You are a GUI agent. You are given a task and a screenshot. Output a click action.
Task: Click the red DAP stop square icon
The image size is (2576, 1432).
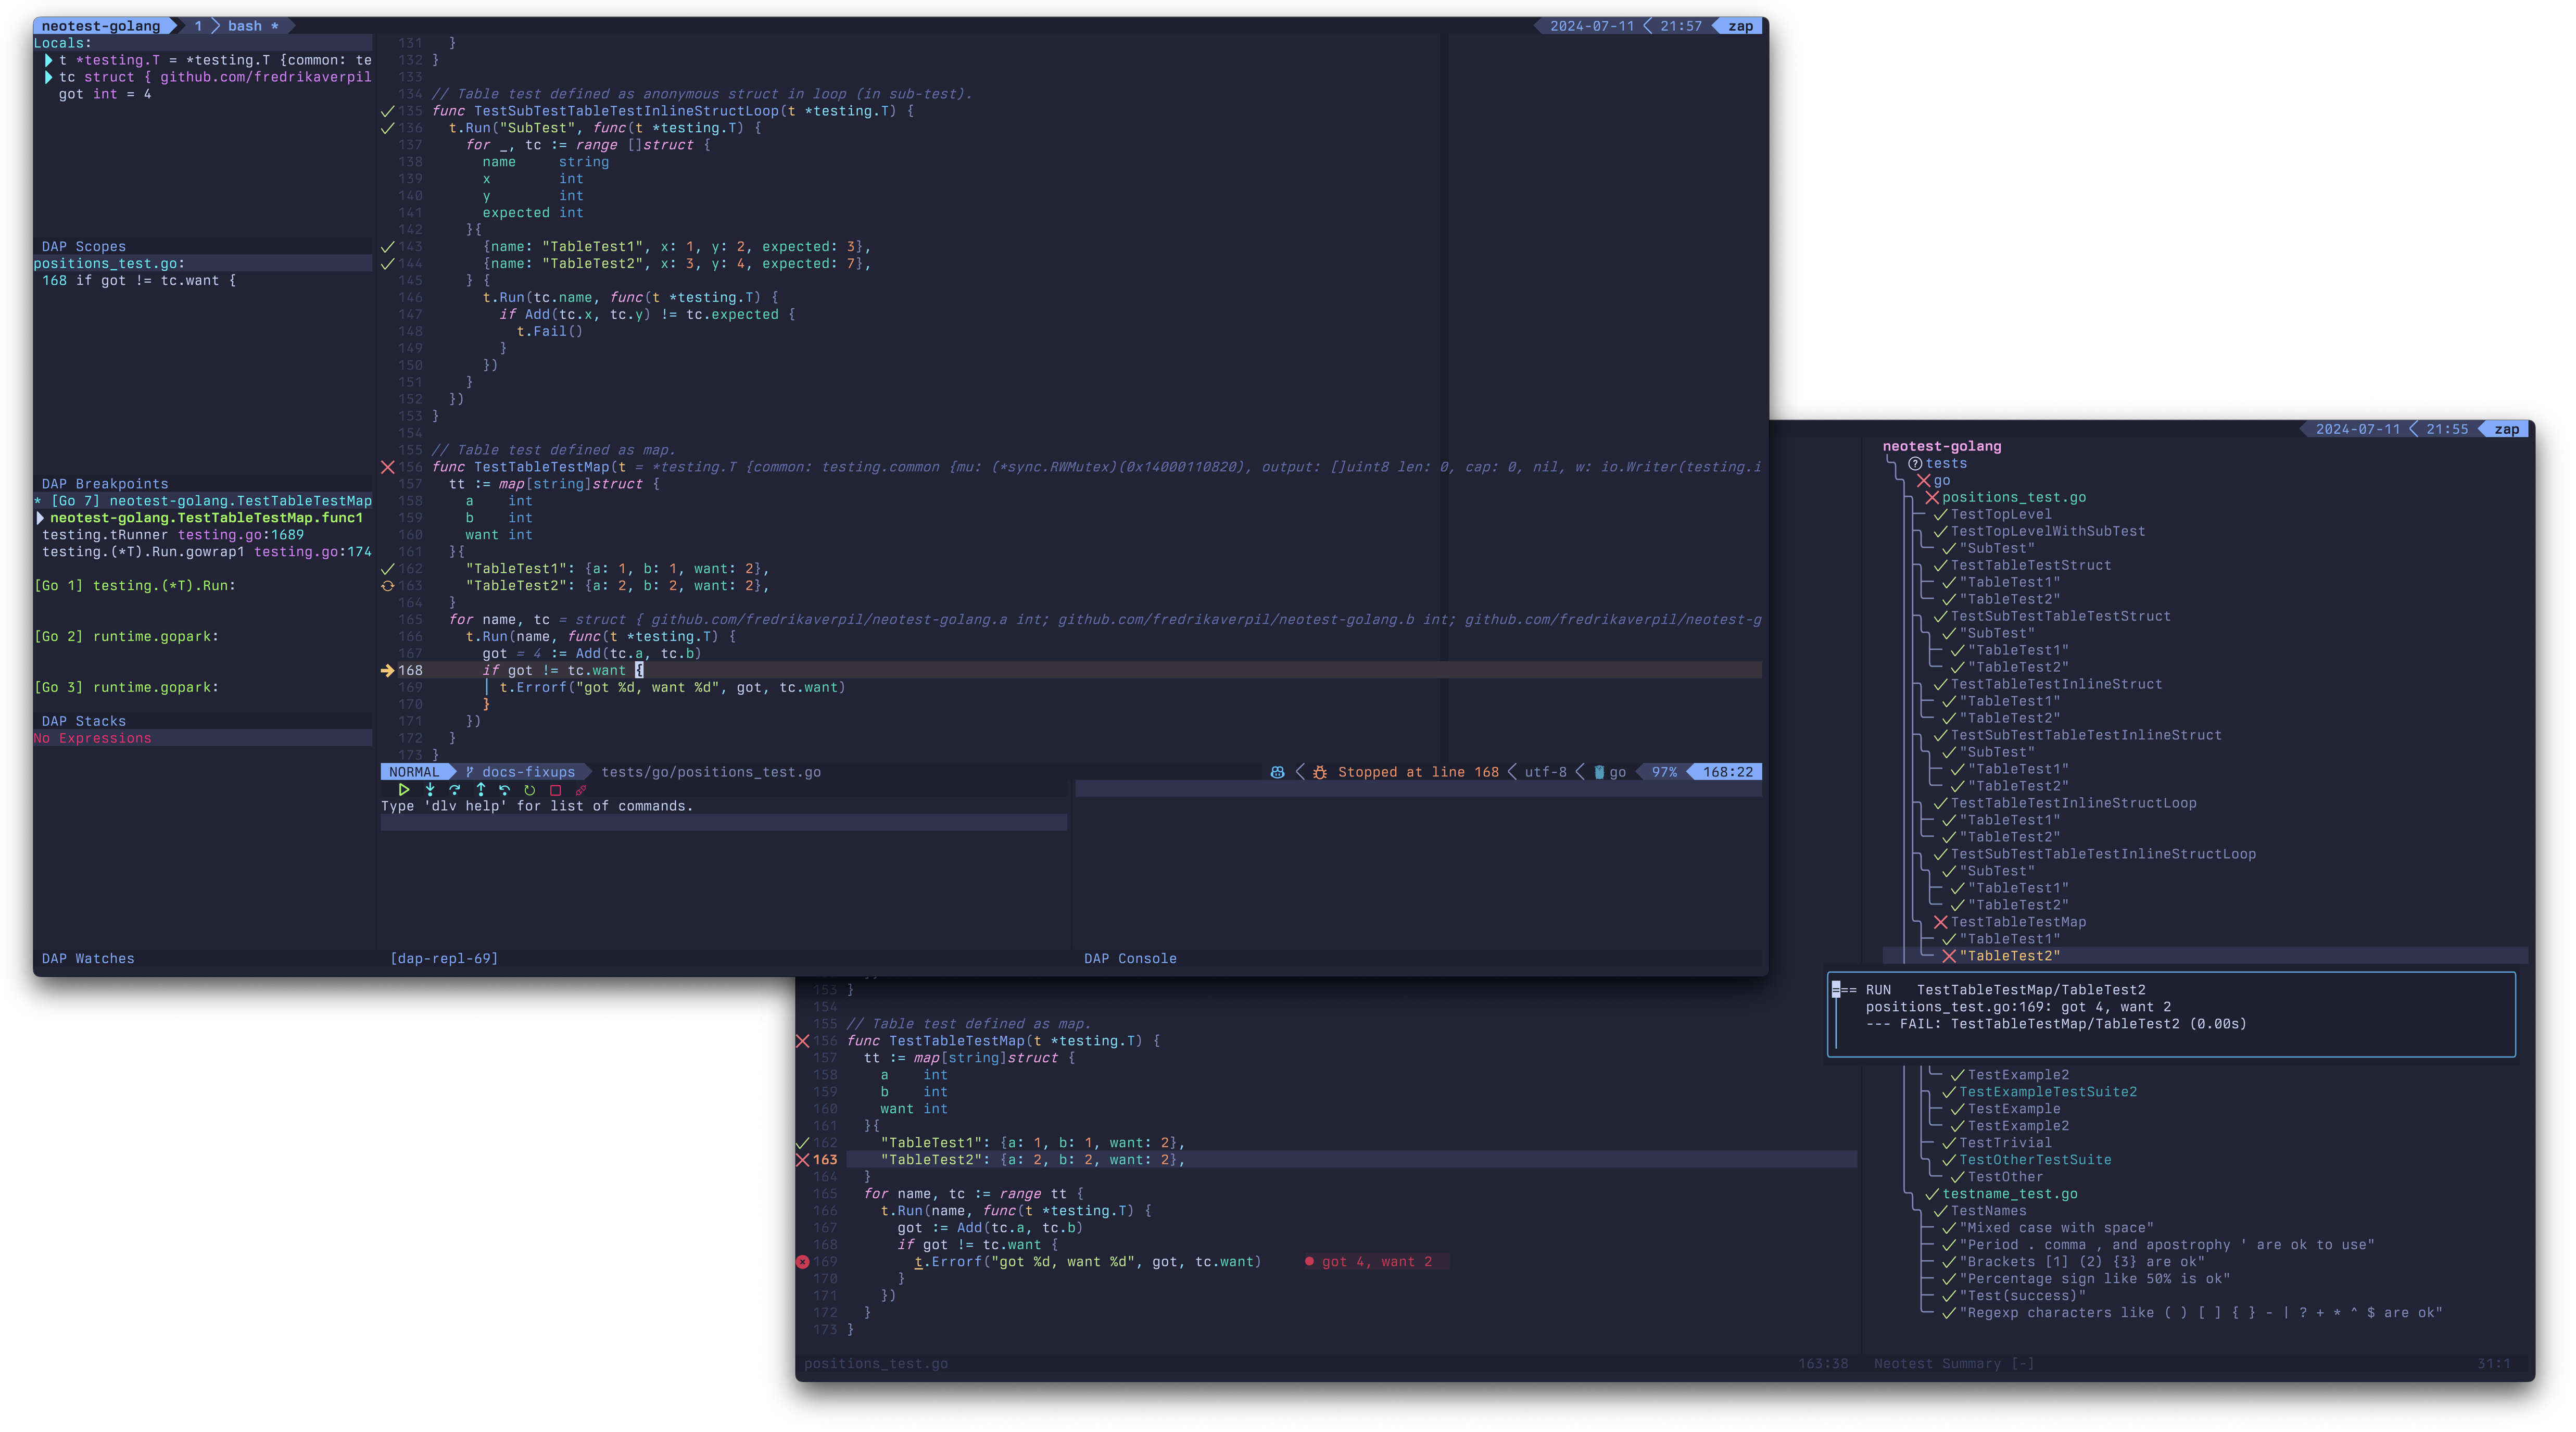pyautogui.click(x=556, y=789)
